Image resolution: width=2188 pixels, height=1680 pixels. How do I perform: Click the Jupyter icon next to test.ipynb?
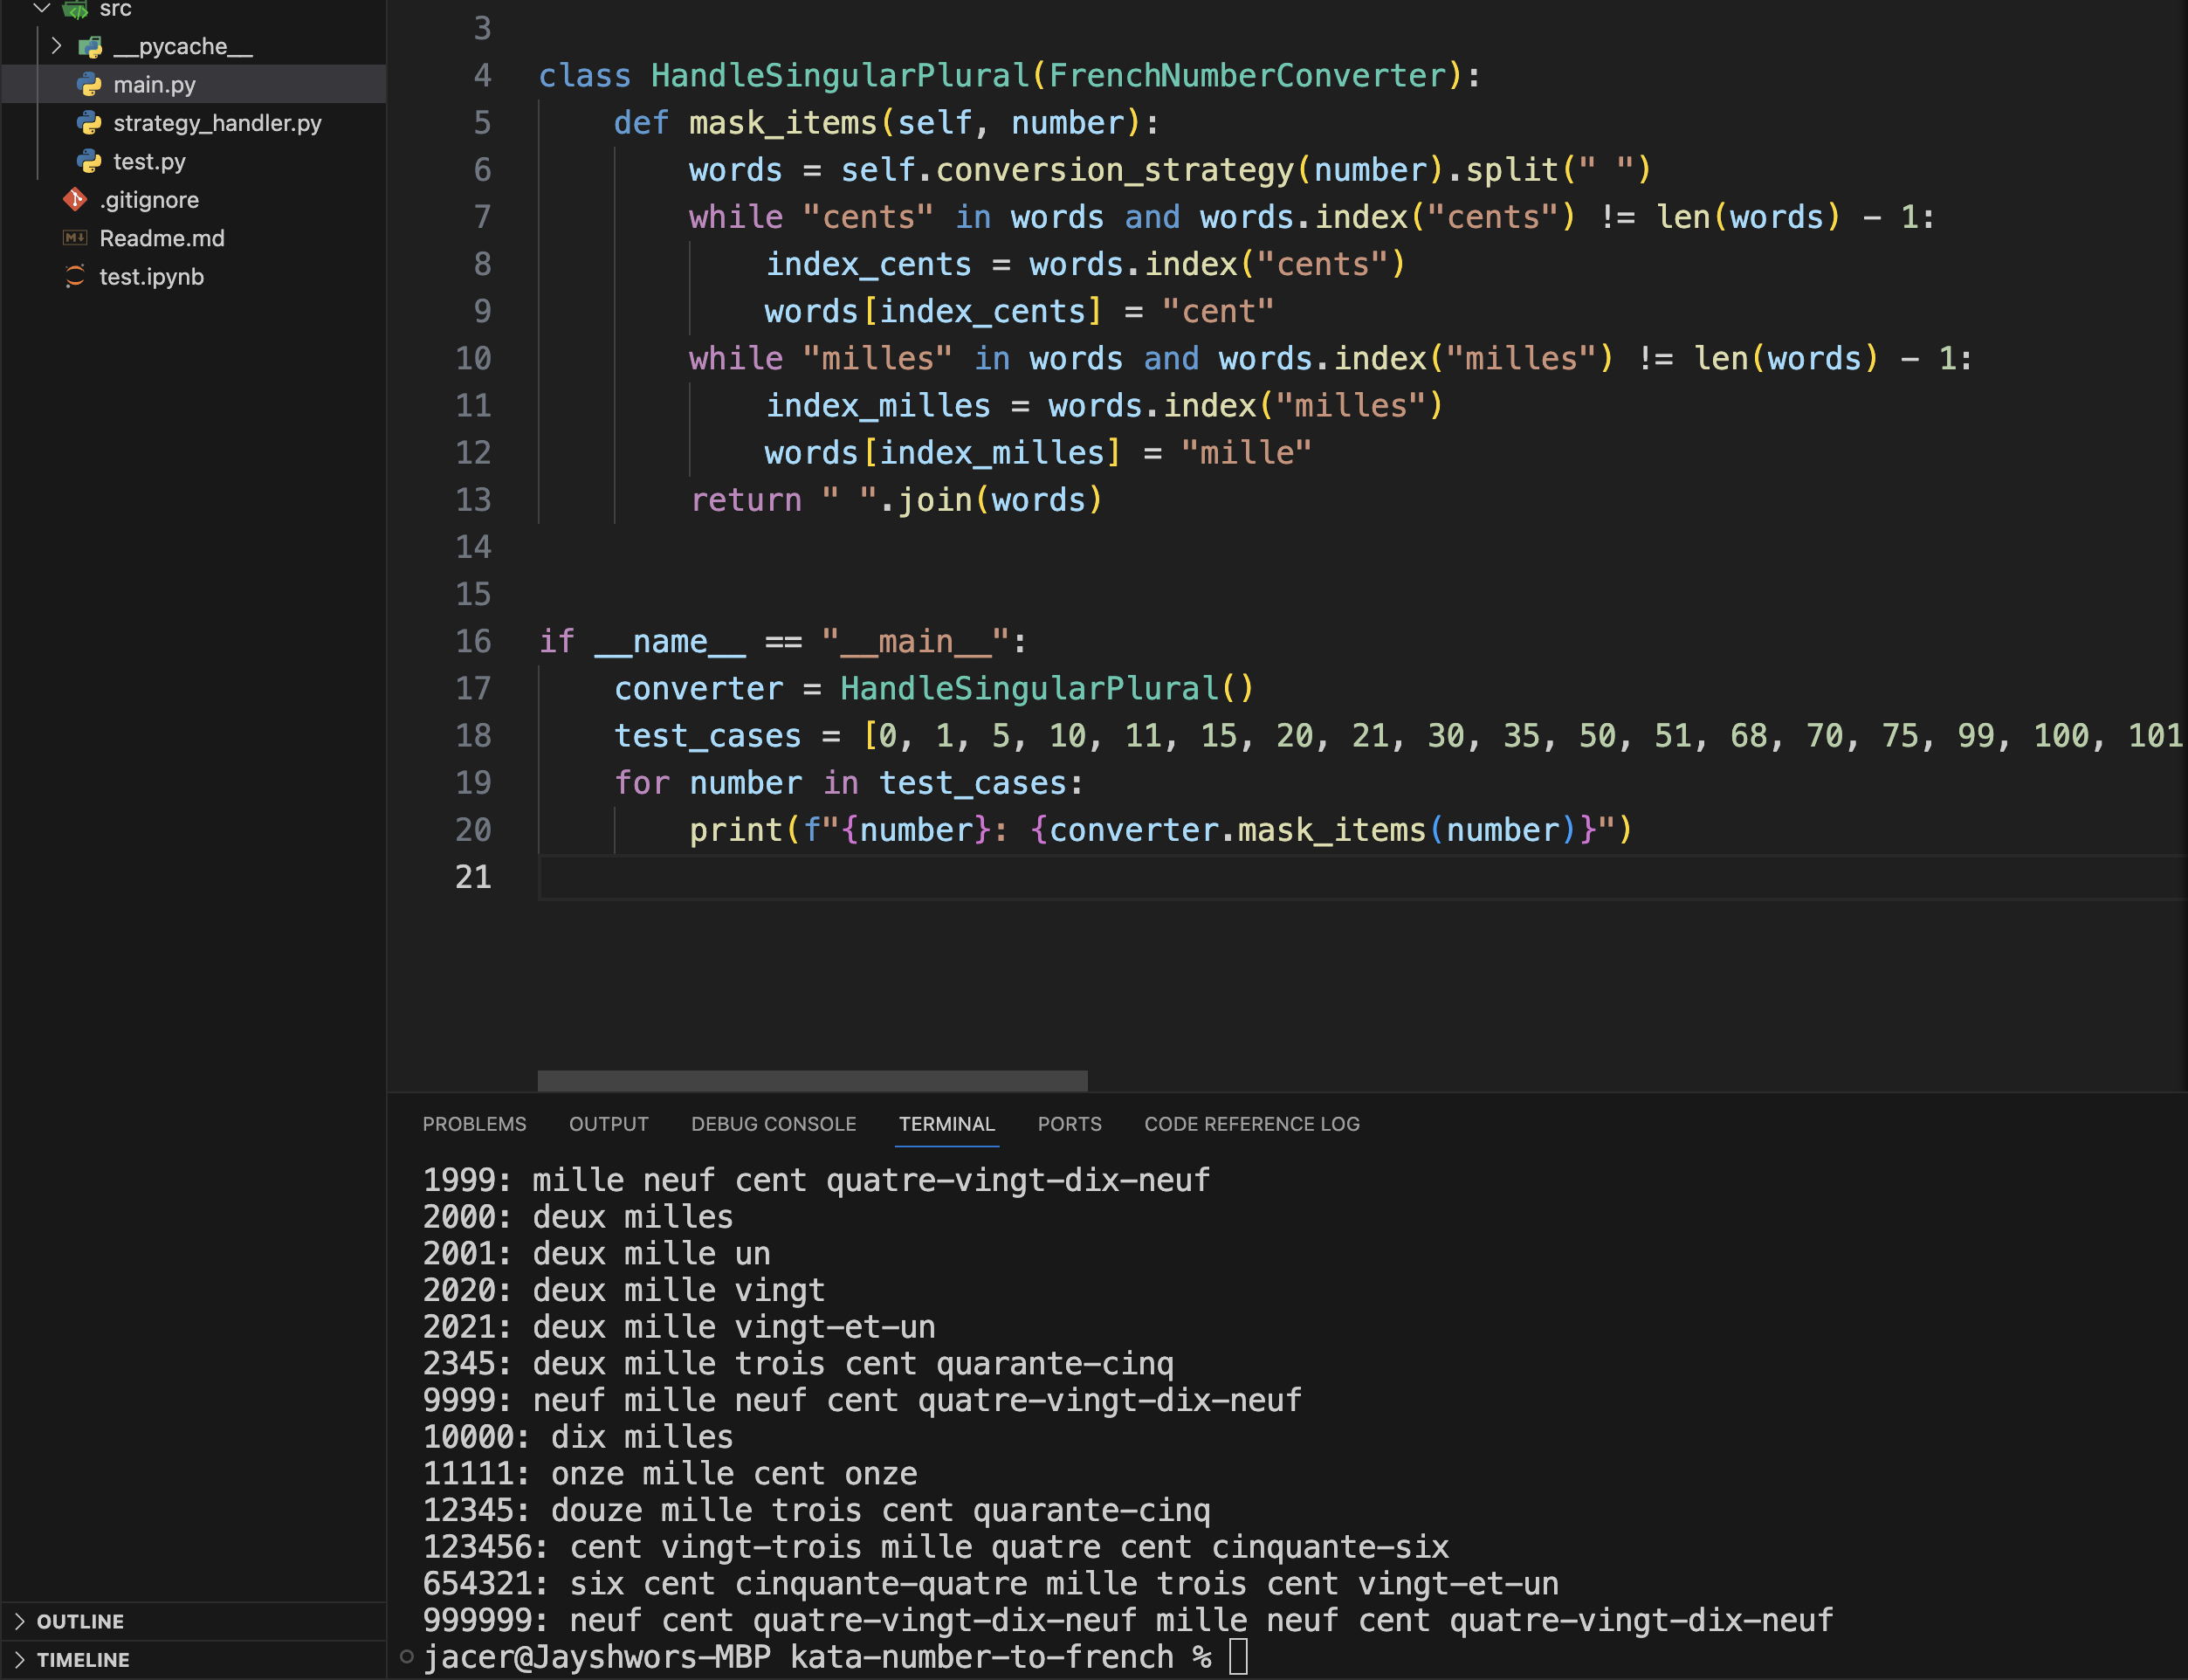coord(75,277)
